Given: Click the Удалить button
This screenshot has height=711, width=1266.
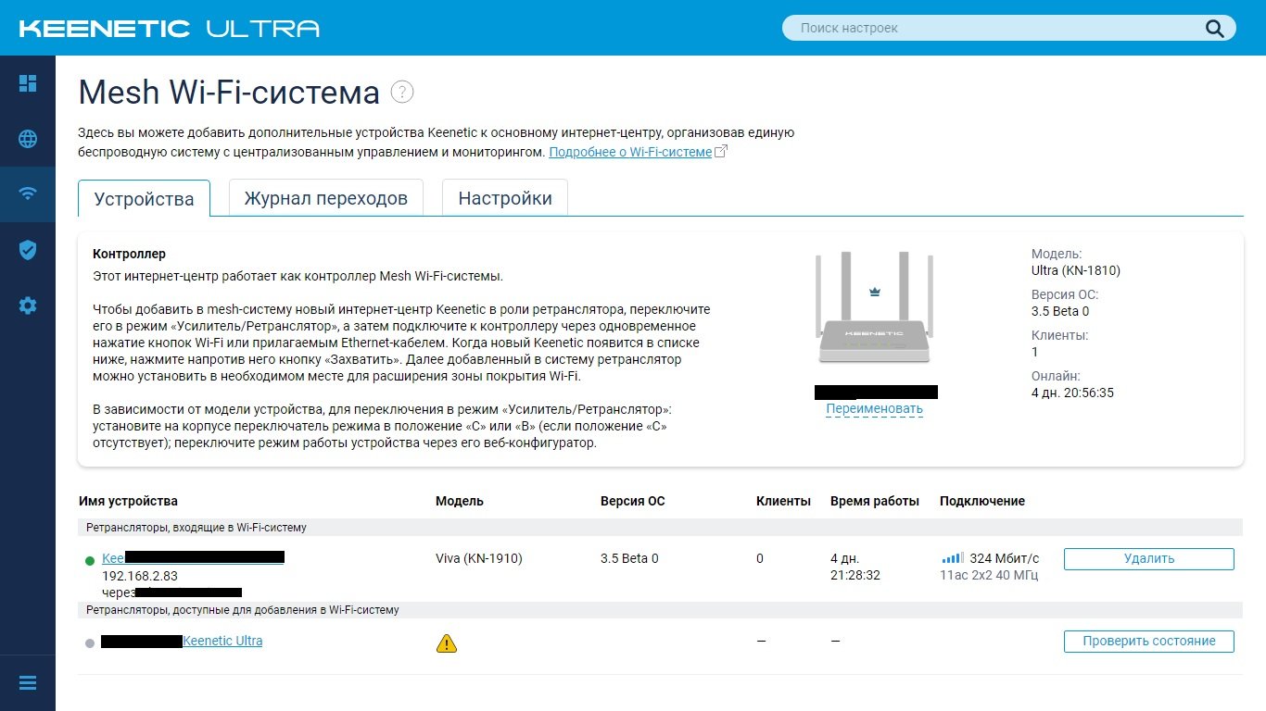Looking at the screenshot, I should [x=1149, y=558].
